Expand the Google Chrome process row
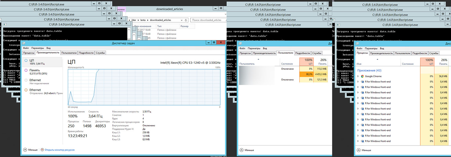This screenshot has width=451, height=157. pos(358,76)
